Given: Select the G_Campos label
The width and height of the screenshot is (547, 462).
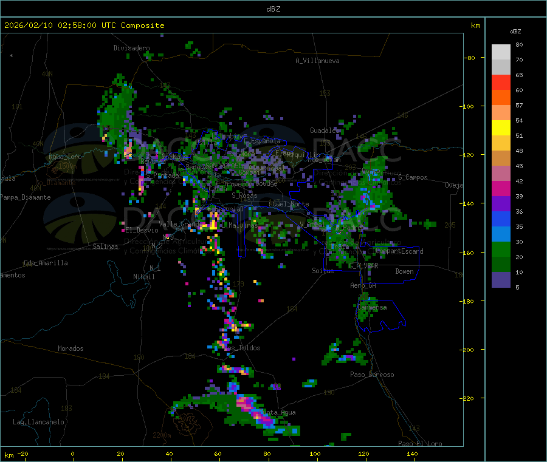Looking at the screenshot, I should click(x=413, y=177).
